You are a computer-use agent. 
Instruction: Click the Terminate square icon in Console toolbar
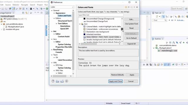(144, 65)
